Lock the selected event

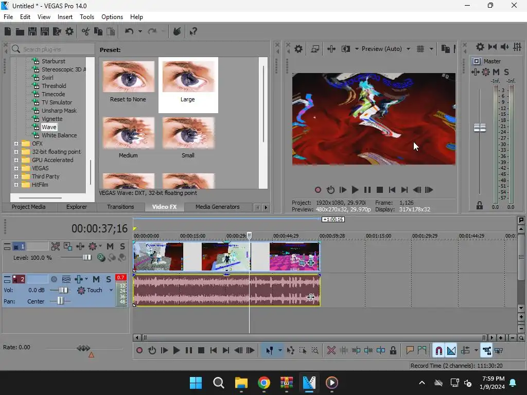[x=393, y=351]
